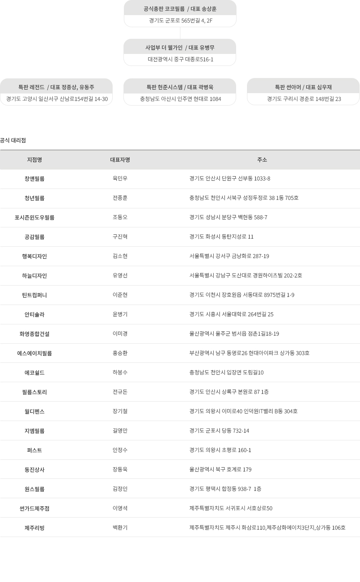Image resolution: width=360 pixels, height=582 pixels.
Task: Click the 틴트컴퍼니 branch name
Action: pos(34,295)
